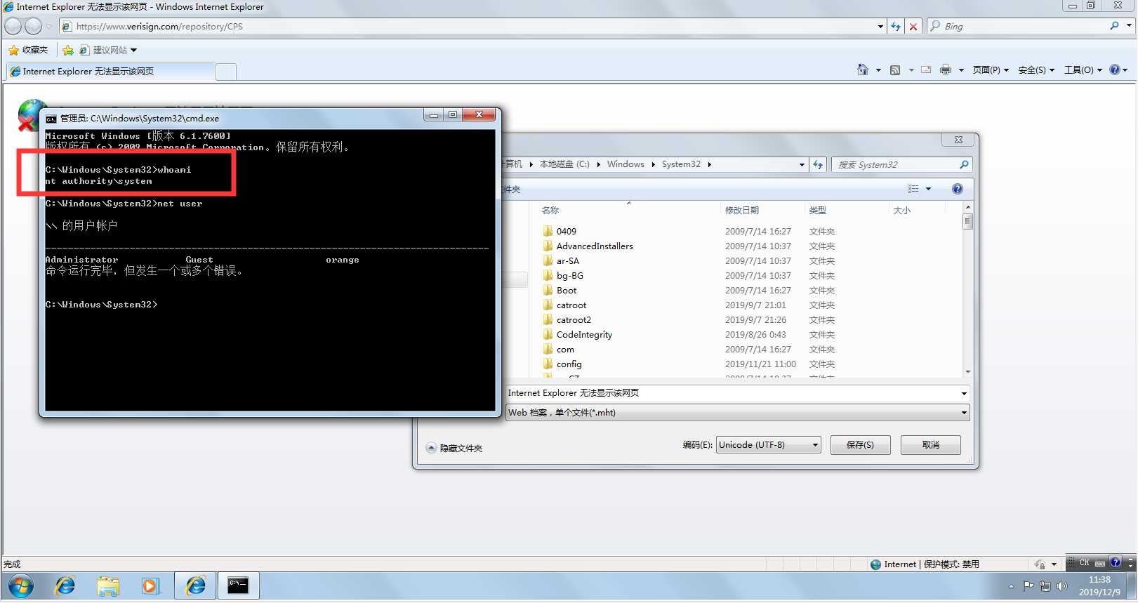Screen dimensions: 1138x603
Task: Select the Boot folder
Action: (560, 291)
